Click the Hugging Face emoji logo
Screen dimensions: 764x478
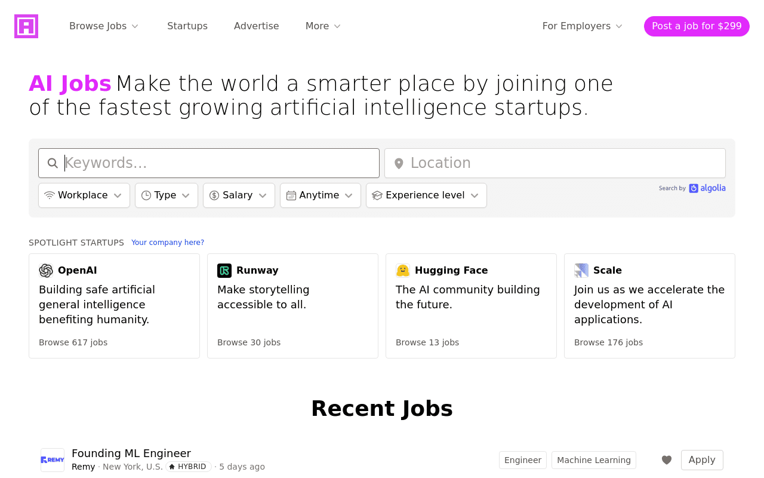point(403,271)
